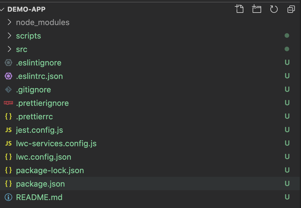Click the untracked U badge of README.md
The image size is (301, 208).
(287, 197)
